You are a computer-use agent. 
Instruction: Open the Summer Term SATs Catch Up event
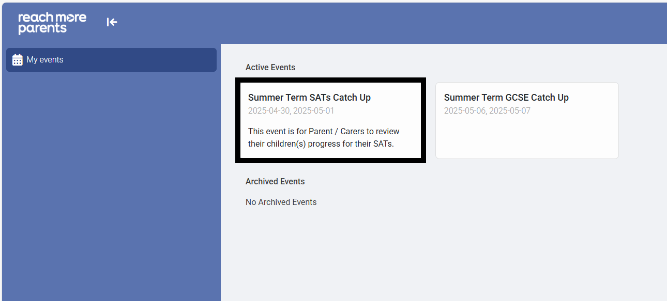click(x=309, y=98)
